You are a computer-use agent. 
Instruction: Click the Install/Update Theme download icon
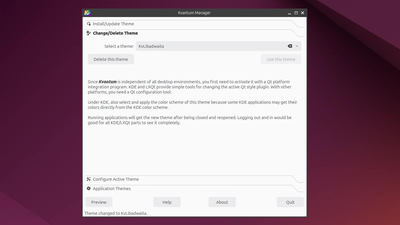[x=89, y=24]
